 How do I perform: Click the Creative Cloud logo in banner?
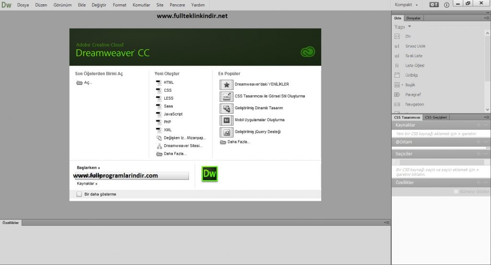click(x=307, y=52)
